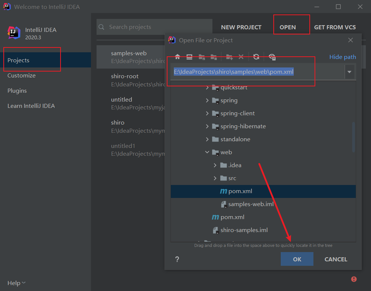The width and height of the screenshot is (371, 291).
Task: Expand the quickstart folder
Action: point(207,87)
